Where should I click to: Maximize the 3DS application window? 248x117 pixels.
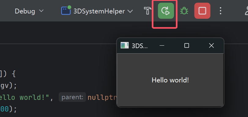tap(187, 46)
